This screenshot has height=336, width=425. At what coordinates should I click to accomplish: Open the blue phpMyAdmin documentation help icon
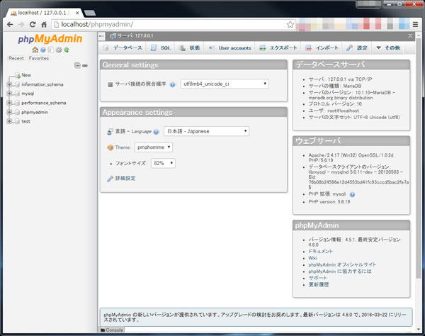[42, 50]
